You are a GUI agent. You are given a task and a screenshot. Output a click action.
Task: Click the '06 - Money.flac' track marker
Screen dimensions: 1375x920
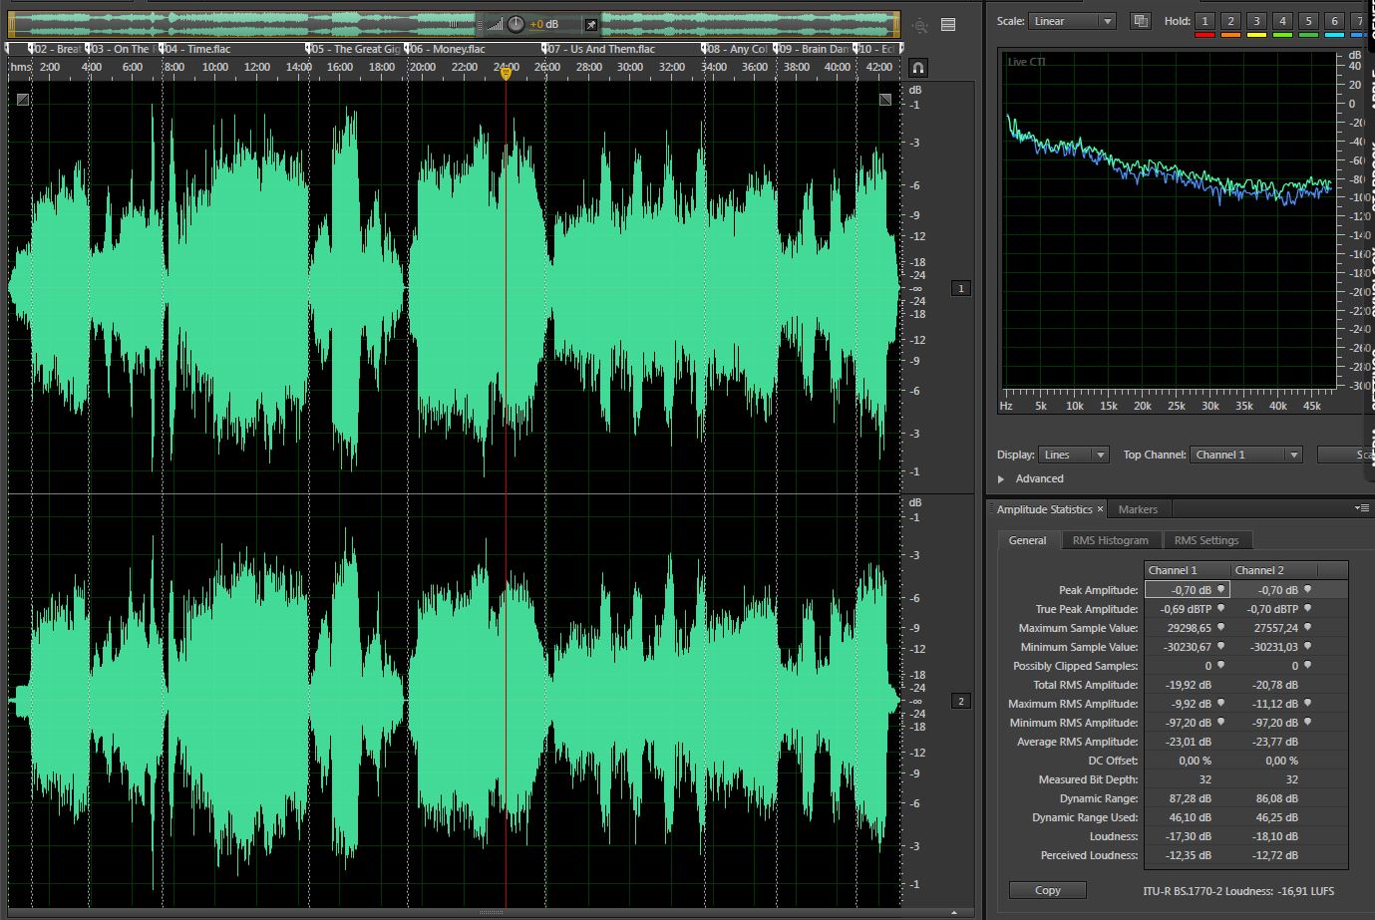point(446,49)
